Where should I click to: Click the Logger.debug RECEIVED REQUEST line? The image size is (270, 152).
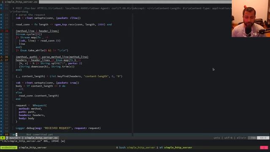click(x=58, y=128)
